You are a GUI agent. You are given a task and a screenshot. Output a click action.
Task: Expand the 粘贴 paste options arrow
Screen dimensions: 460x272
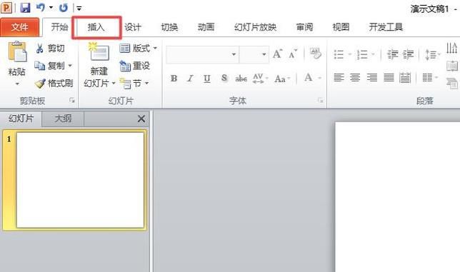coord(17,84)
